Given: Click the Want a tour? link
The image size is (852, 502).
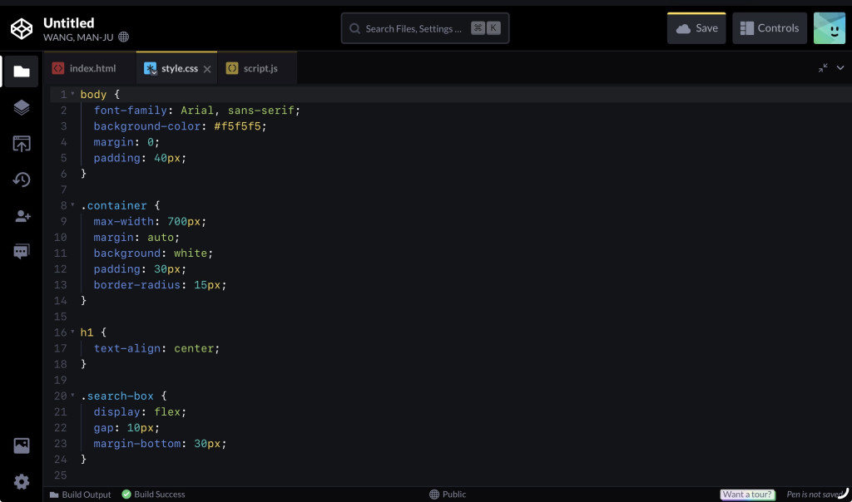Looking at the screenshot, I should point(747,495).
